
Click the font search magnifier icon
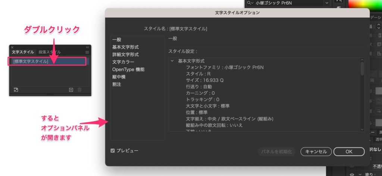(249, 3)
